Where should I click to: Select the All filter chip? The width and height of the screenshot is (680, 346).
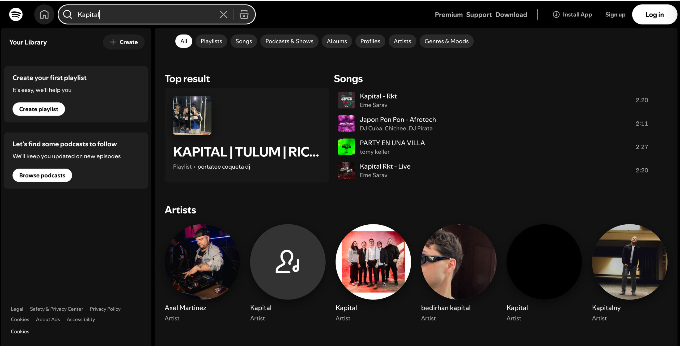(184, 41)
